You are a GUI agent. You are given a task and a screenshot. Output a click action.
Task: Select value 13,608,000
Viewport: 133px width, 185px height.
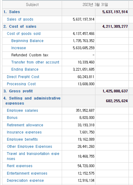pyautogui.click(x=86, y=84)
